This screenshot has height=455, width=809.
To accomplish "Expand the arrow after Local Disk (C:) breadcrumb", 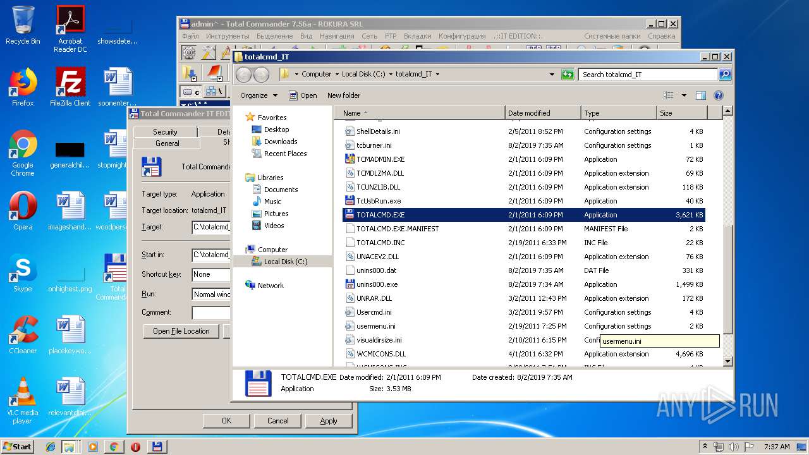I will 391,74.
